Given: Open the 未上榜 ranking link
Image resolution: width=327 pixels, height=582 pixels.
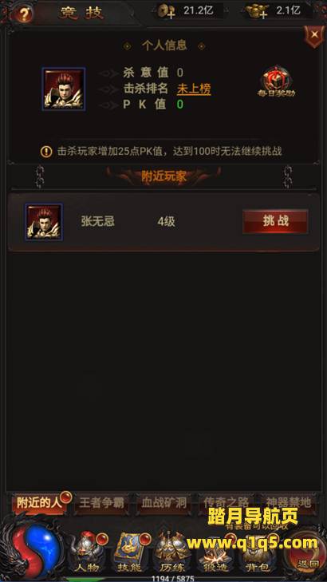Looking at the screenshot, I should coord(194,89).
